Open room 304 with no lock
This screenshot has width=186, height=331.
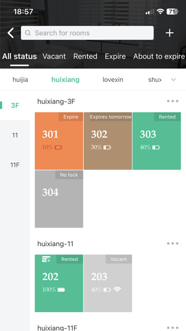coord(59,199)
